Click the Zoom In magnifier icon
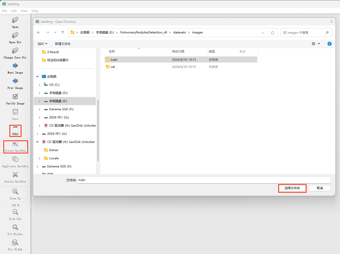The width and height of the screenshot is (340, 254). [15, 191]
